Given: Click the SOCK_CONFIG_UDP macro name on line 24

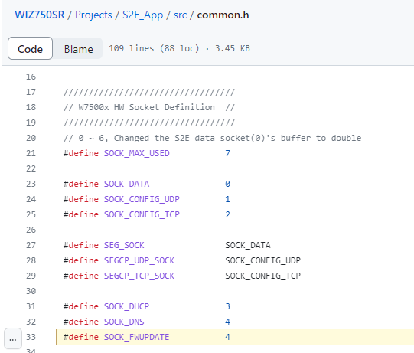Looking at the screenshot, I should 142,200.
